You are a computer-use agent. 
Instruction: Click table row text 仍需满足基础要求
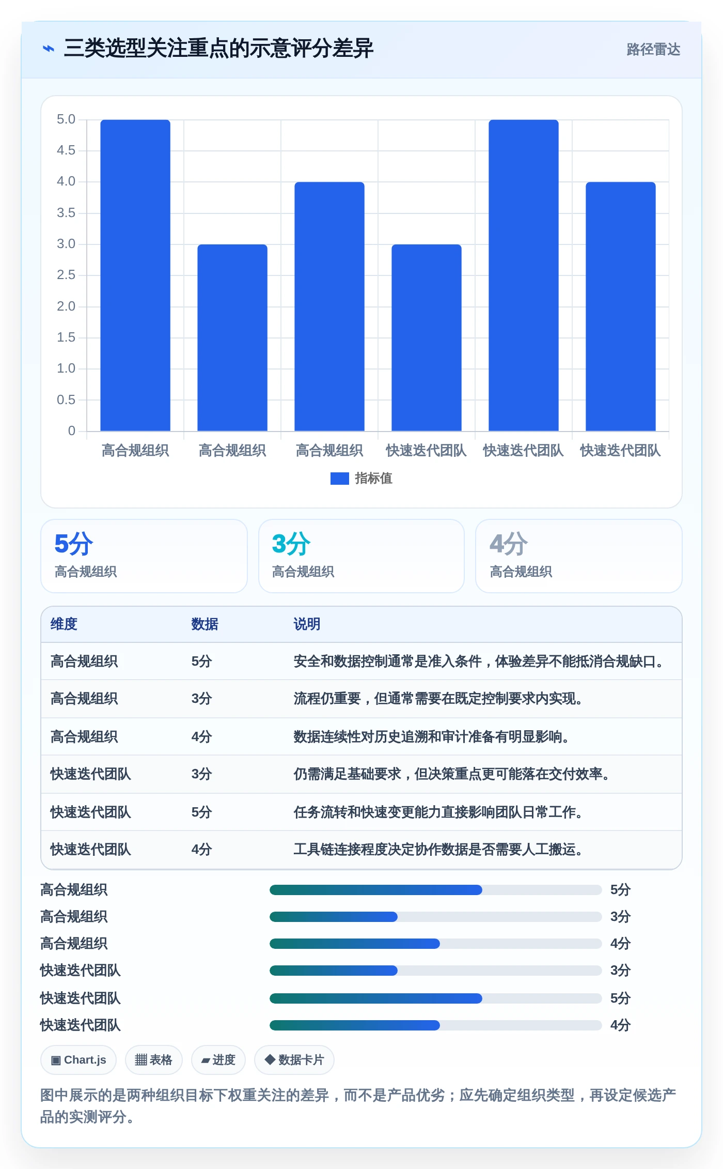point(348,774)
